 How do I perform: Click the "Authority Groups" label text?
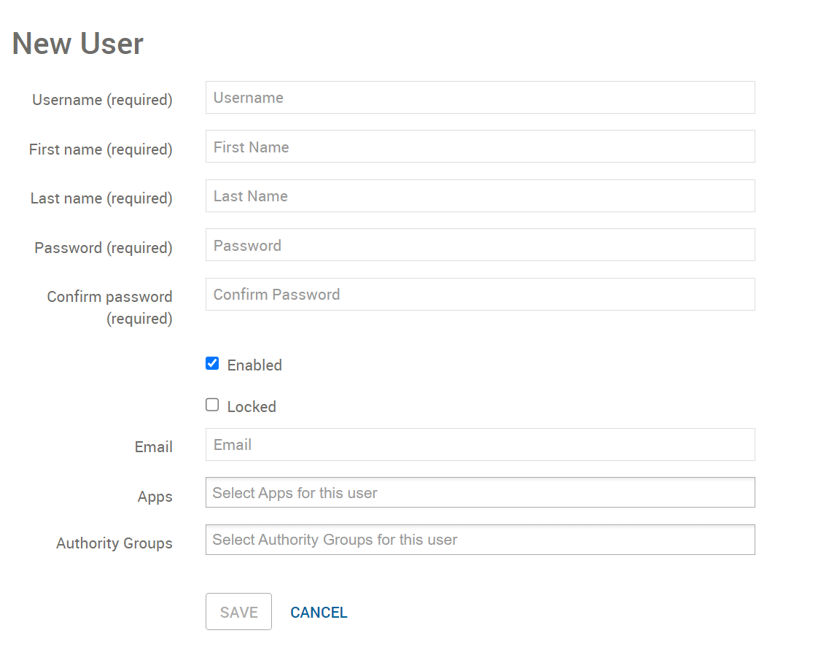pos(114,543)
